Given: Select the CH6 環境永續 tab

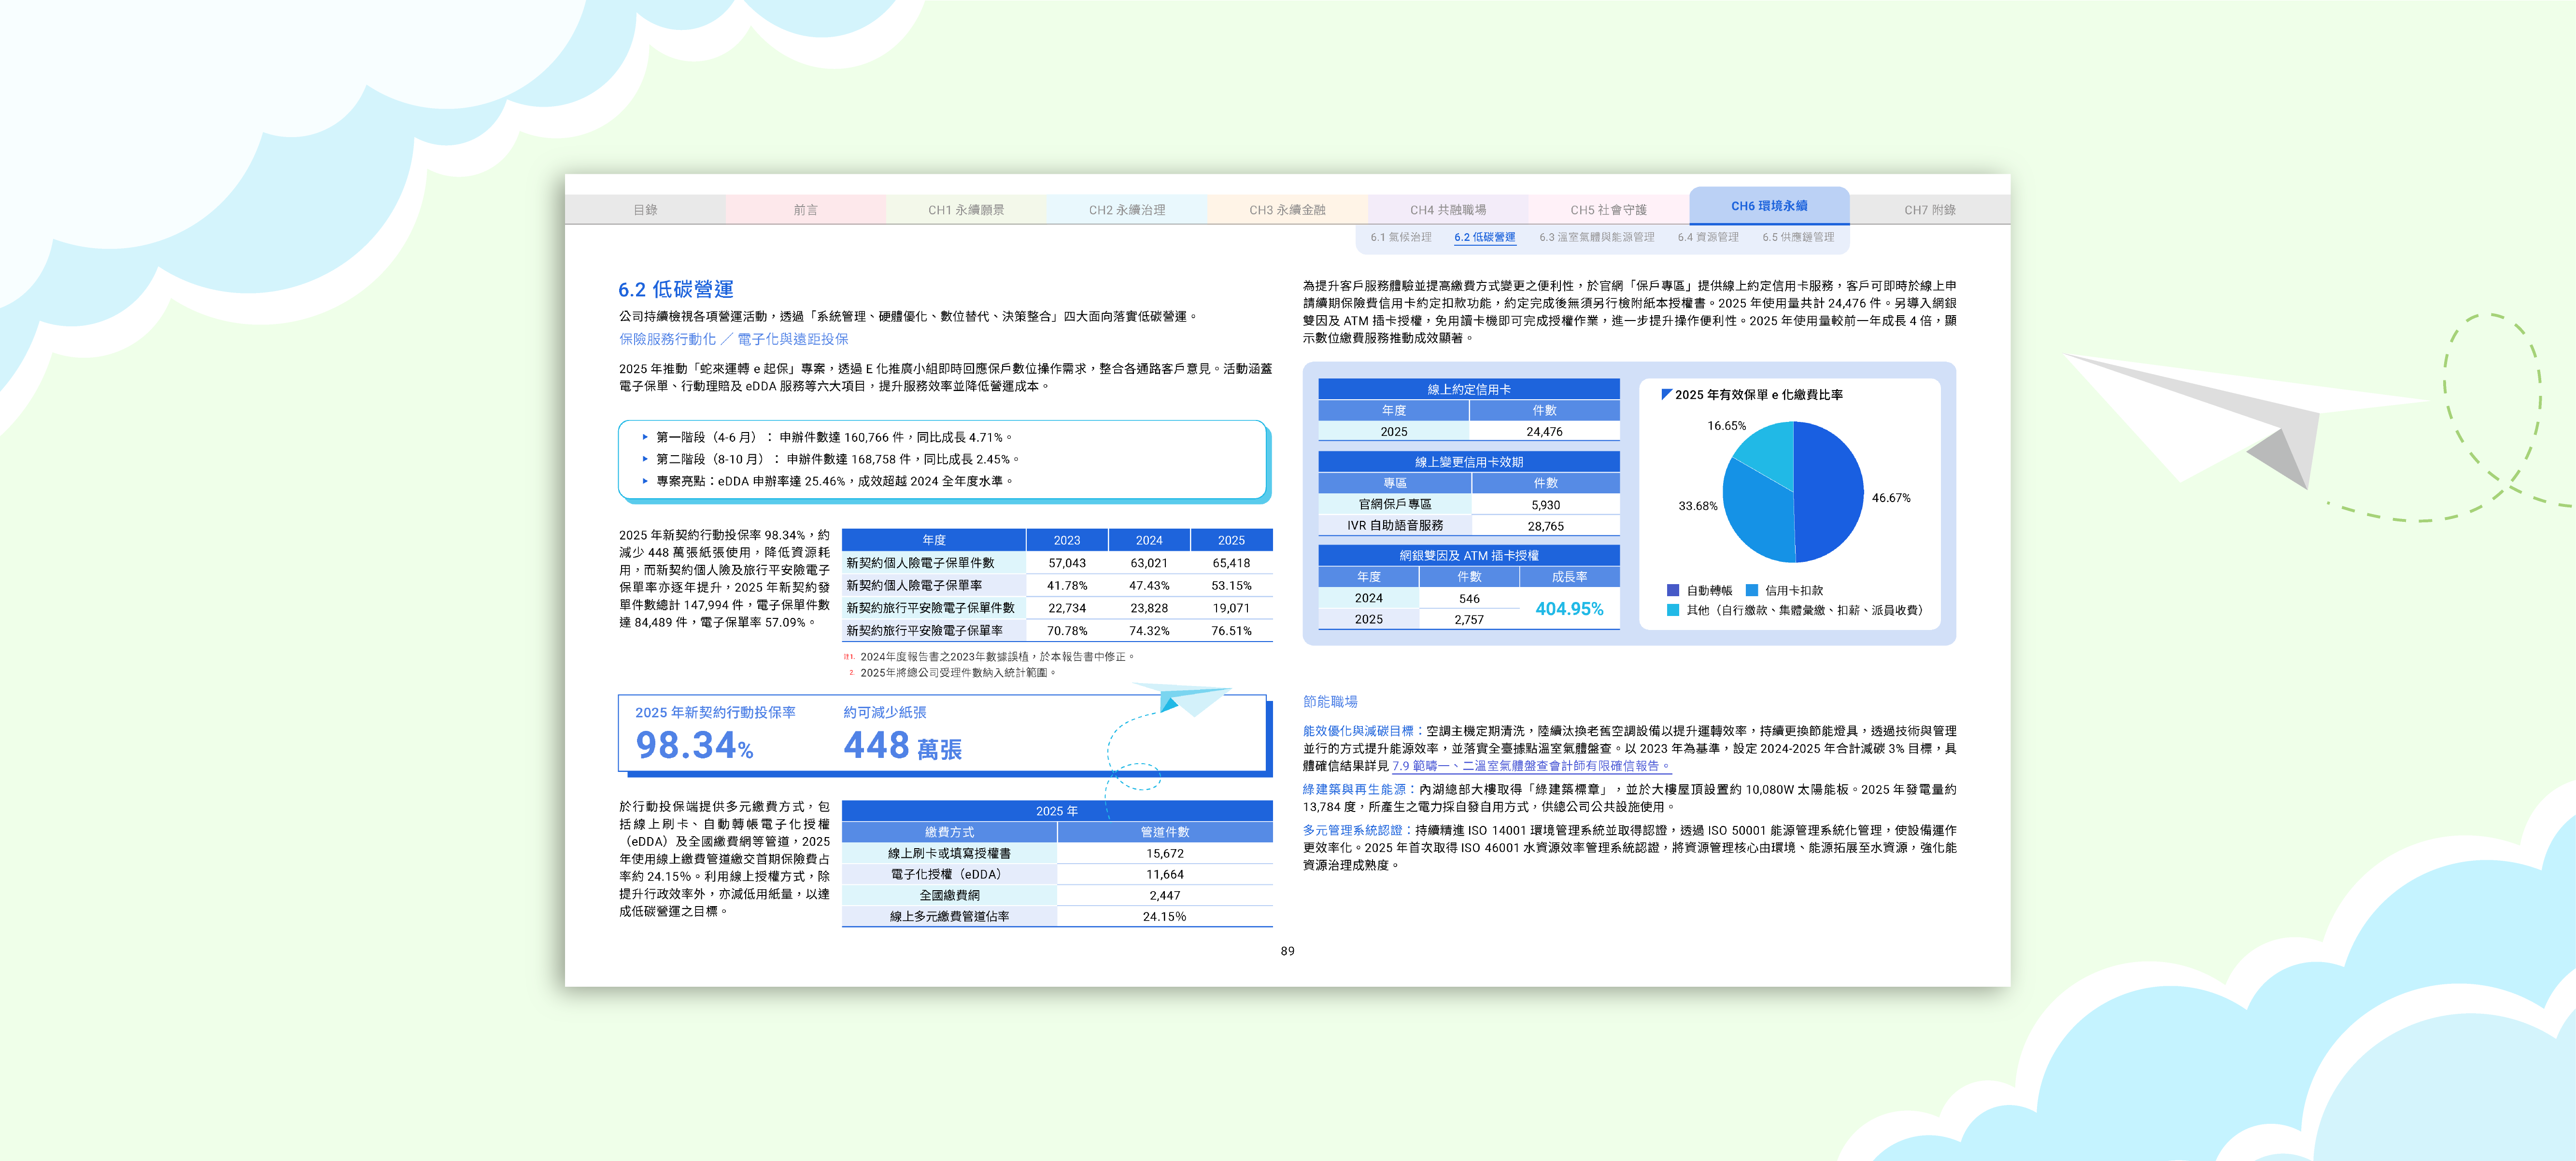Looking at the screenshot, I should (1769, 206).
